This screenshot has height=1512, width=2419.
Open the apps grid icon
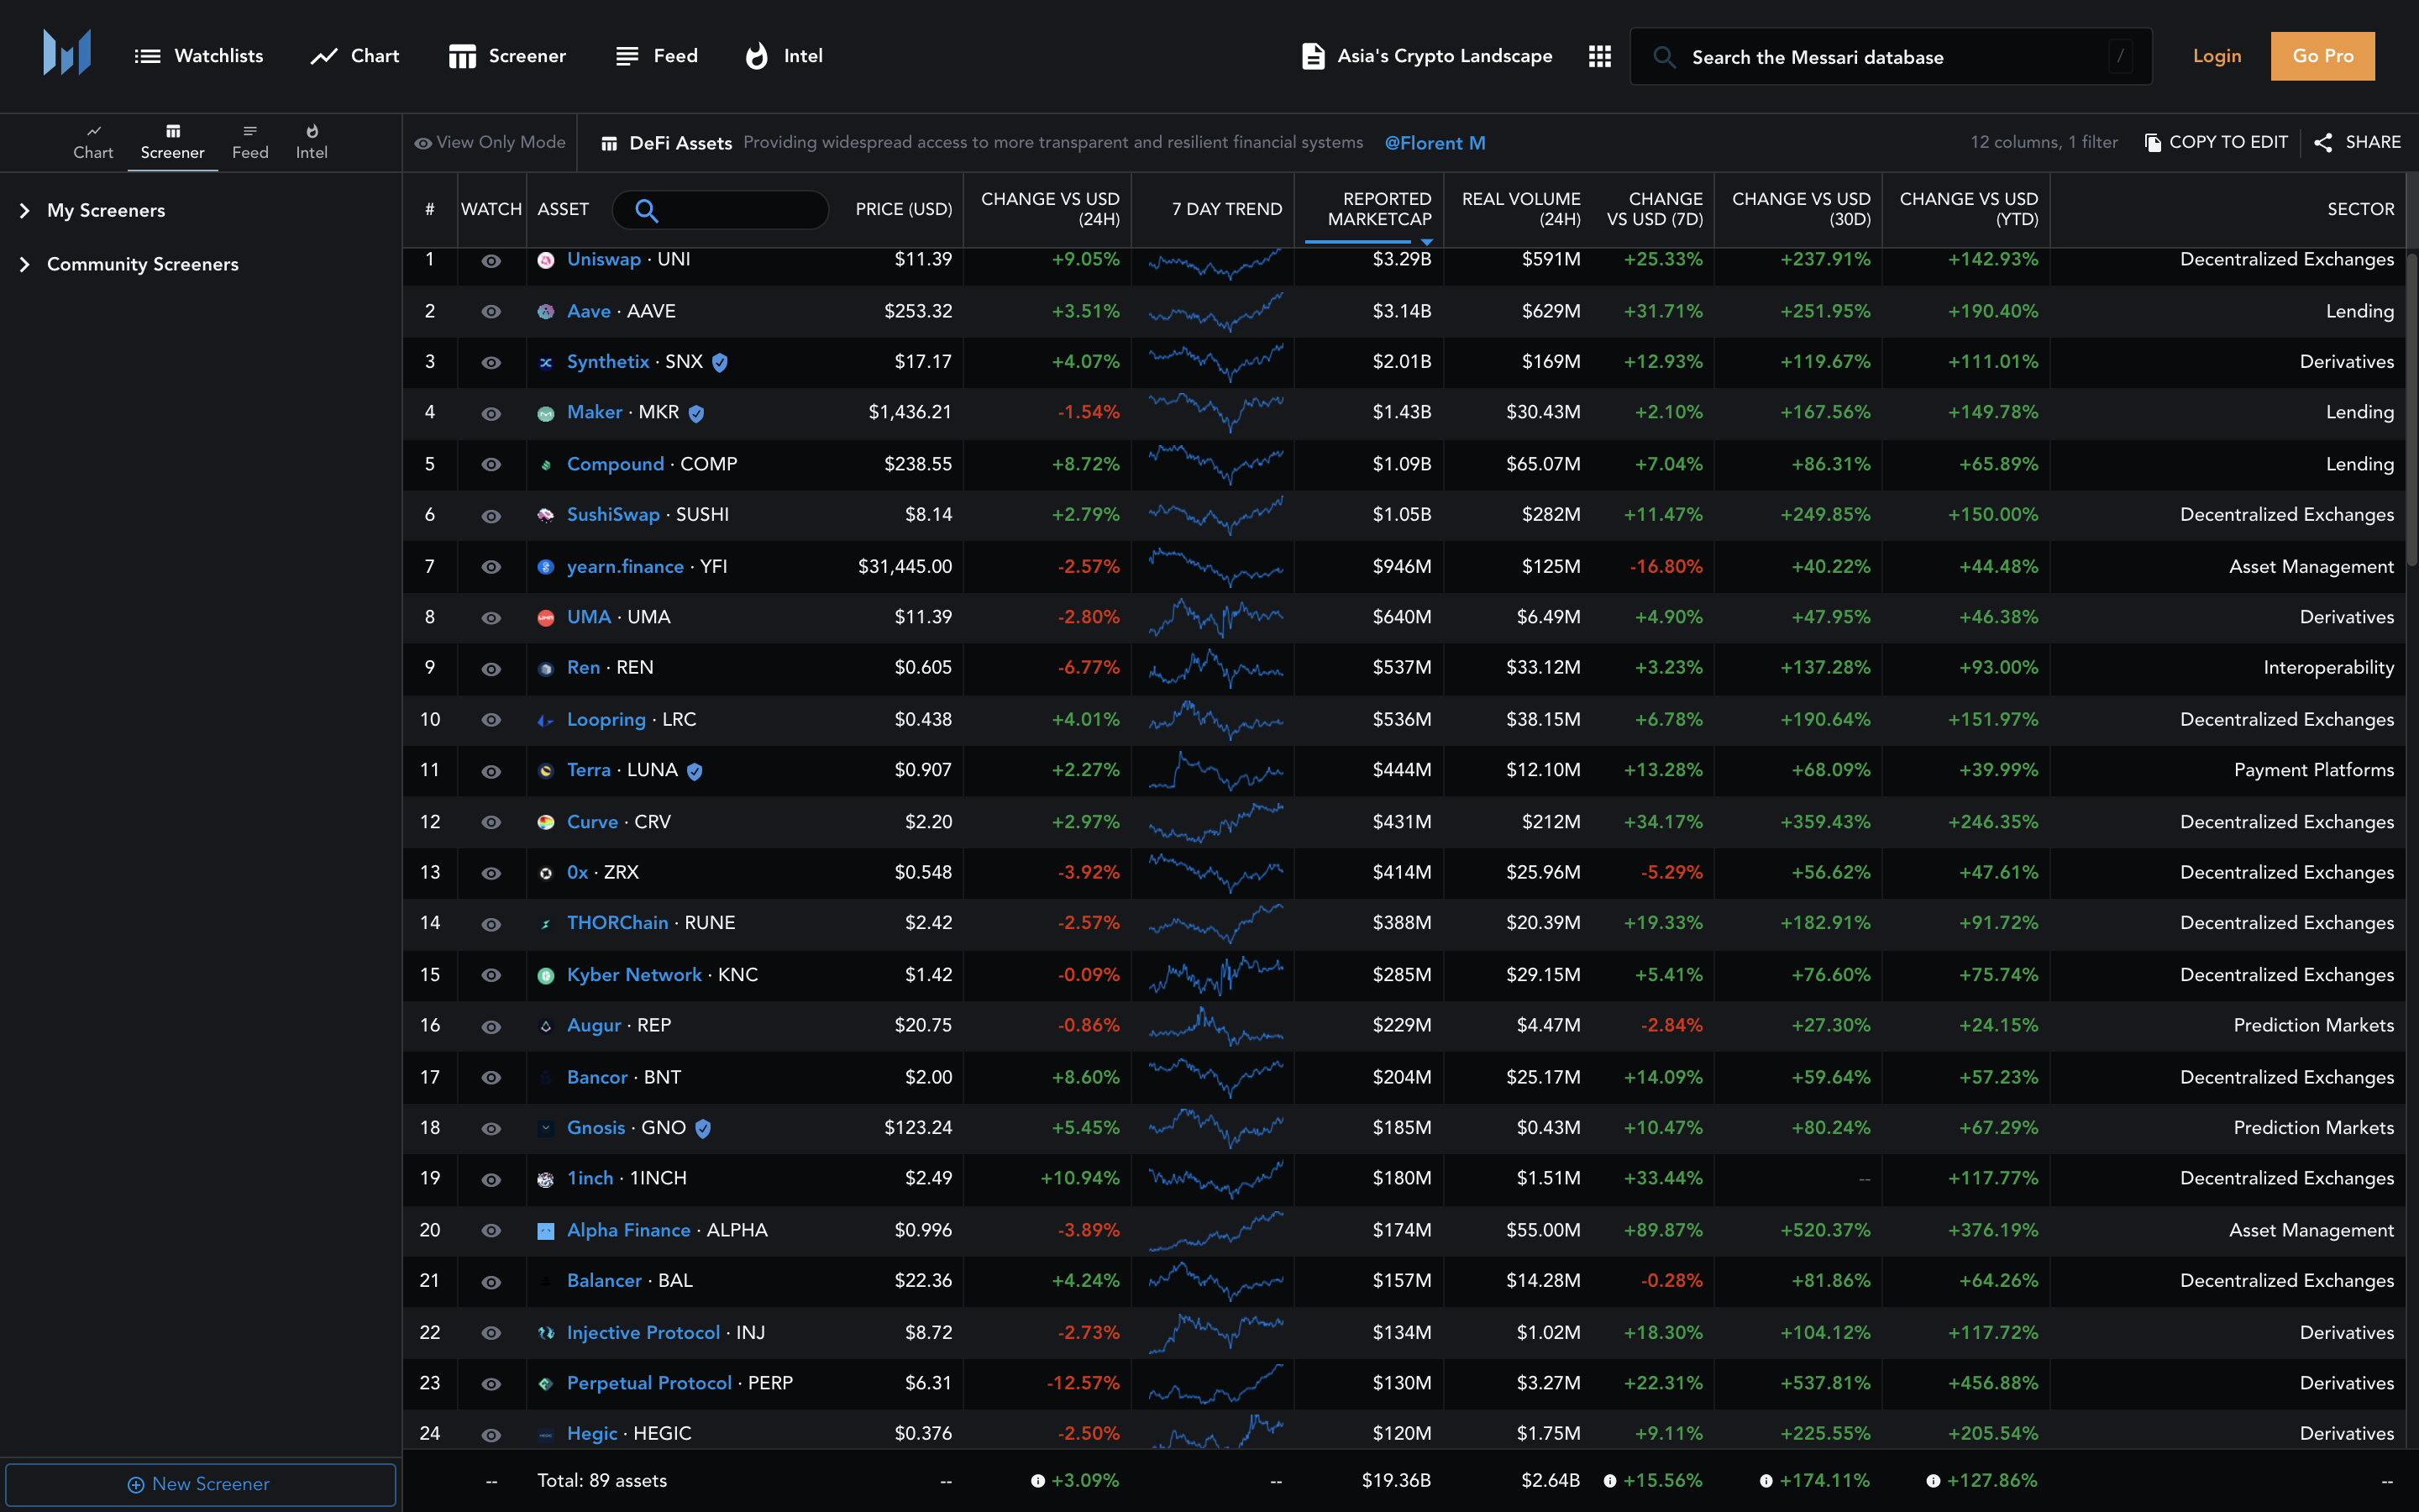[x=1599, y=56]
